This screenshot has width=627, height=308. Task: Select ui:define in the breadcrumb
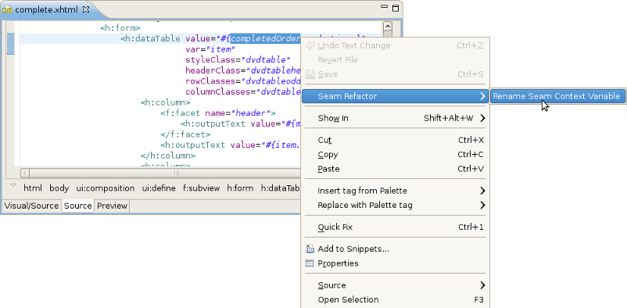[159, 188]
